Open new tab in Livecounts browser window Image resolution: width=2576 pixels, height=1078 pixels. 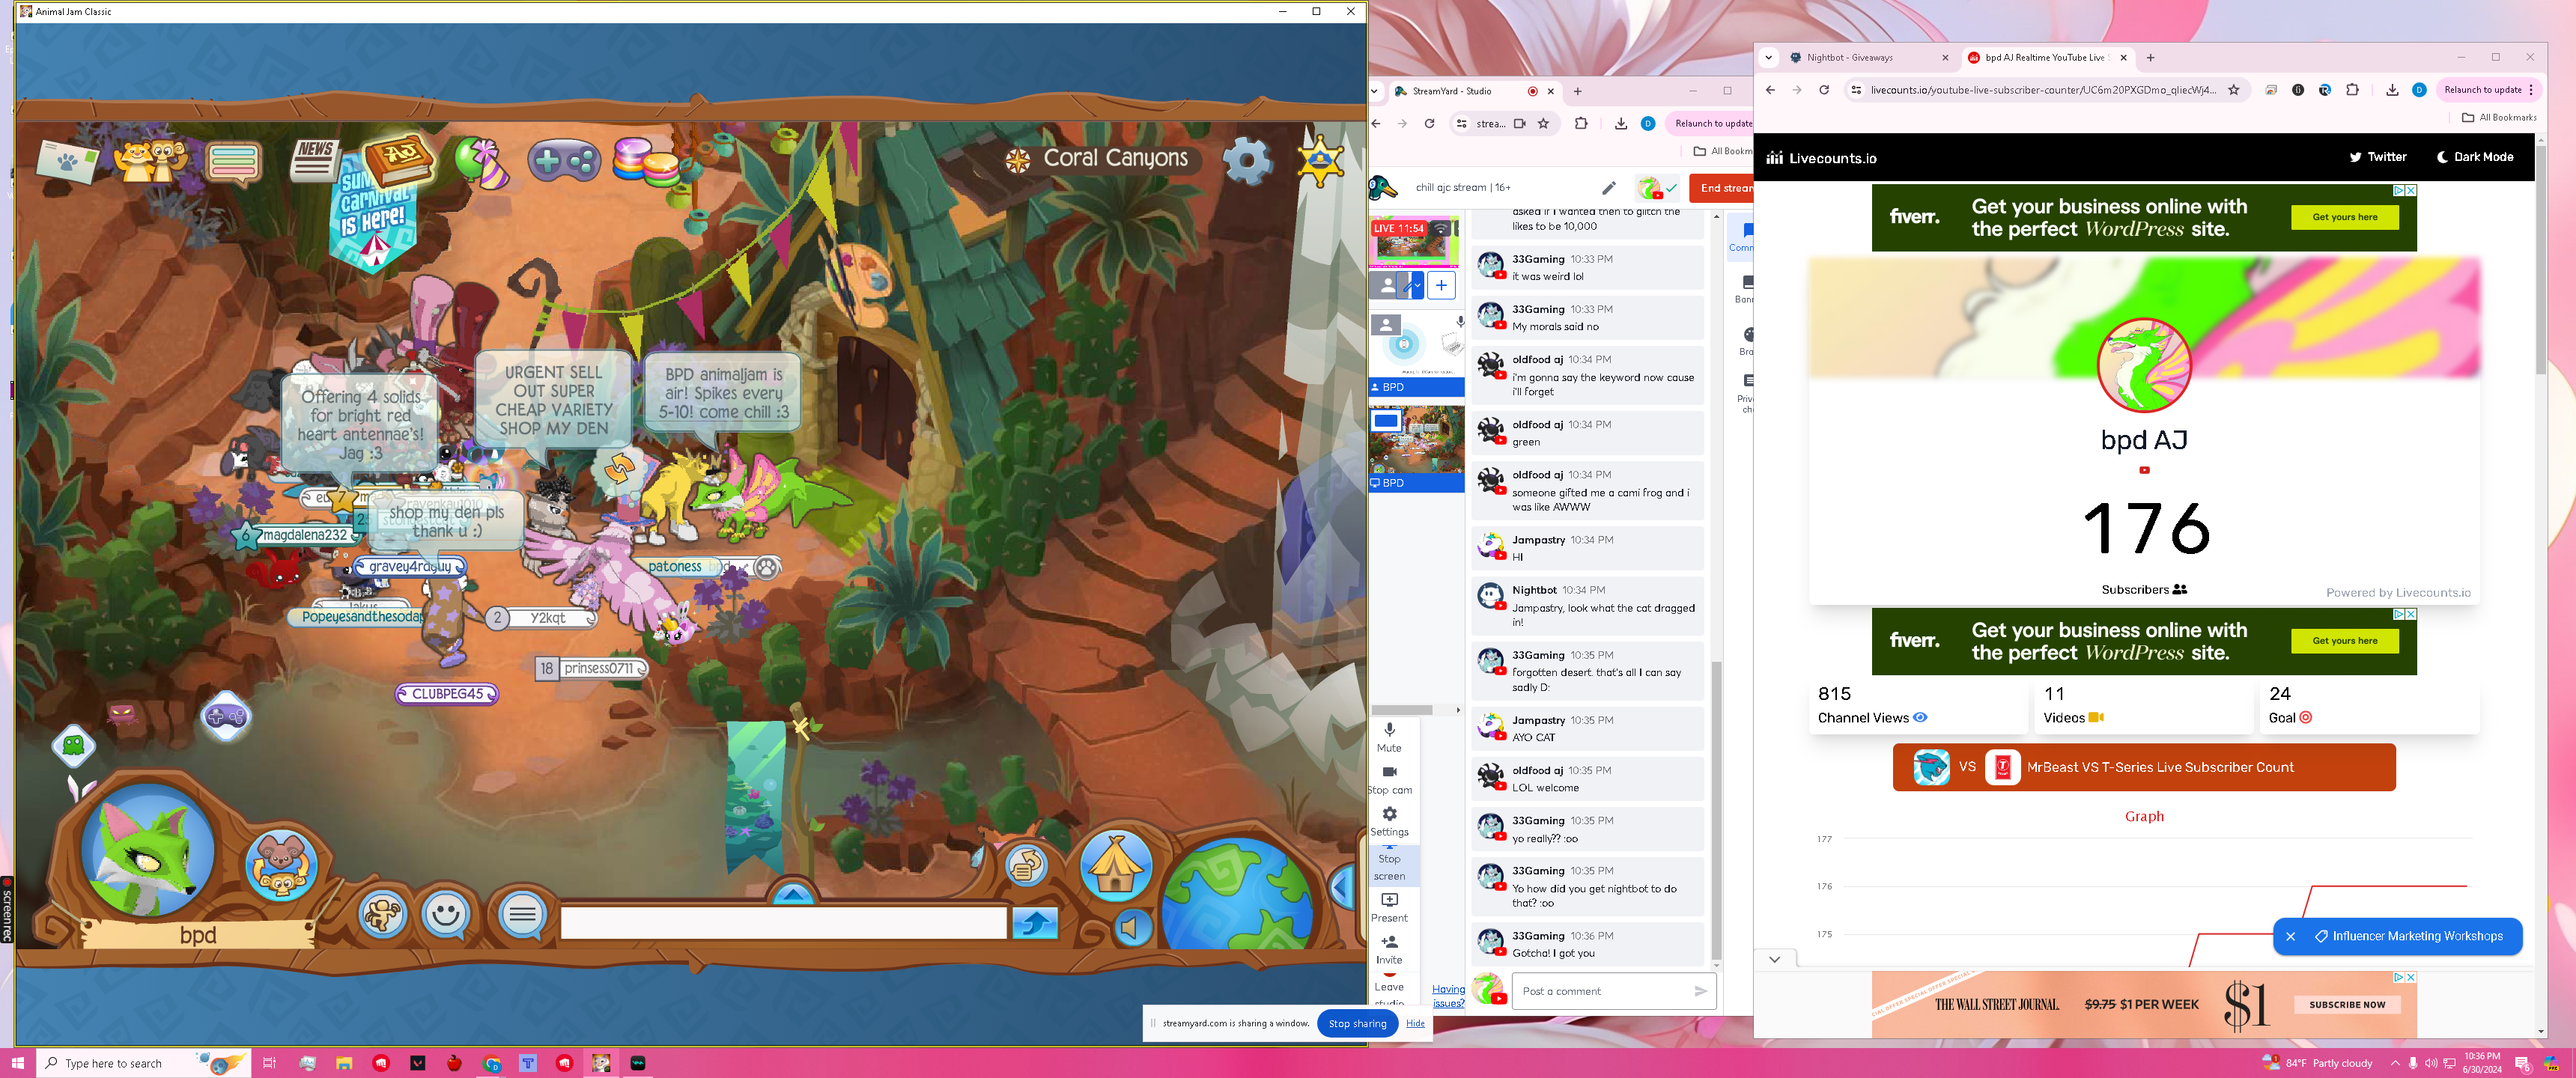[2151, 58]
